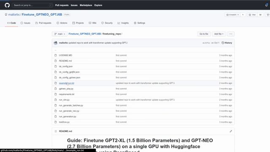Open the Security tab

pyautogui.click(x=107, y=23)
